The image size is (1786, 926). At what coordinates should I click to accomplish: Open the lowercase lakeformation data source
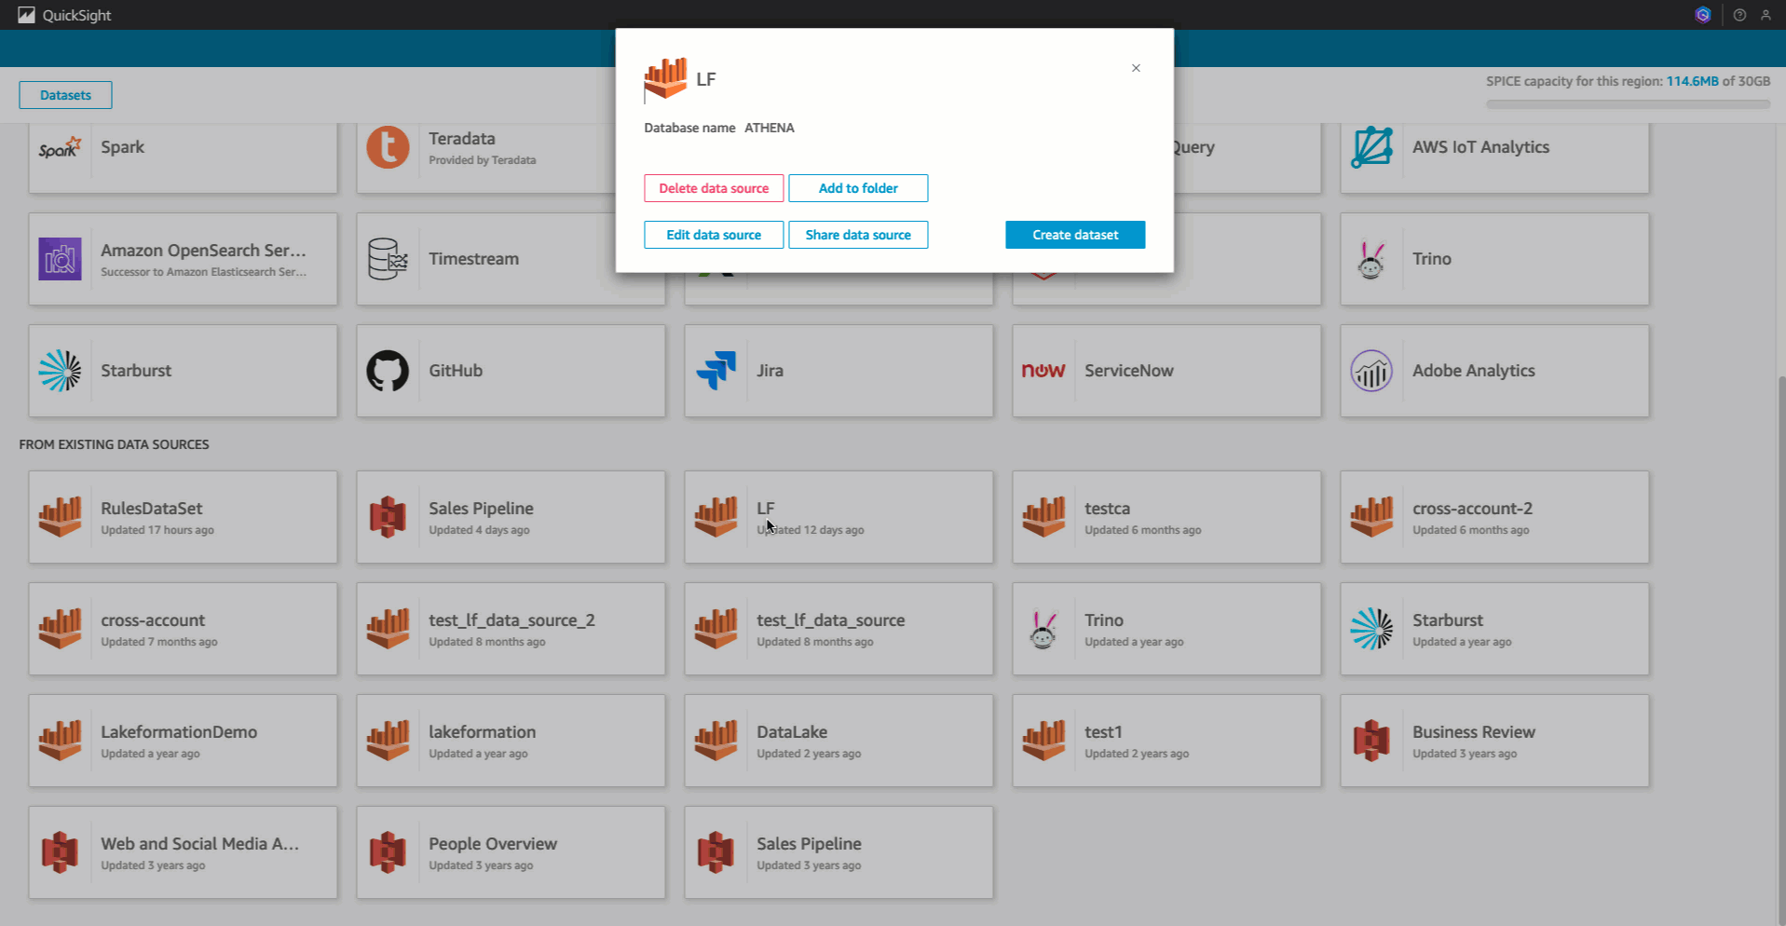[511, 741]
